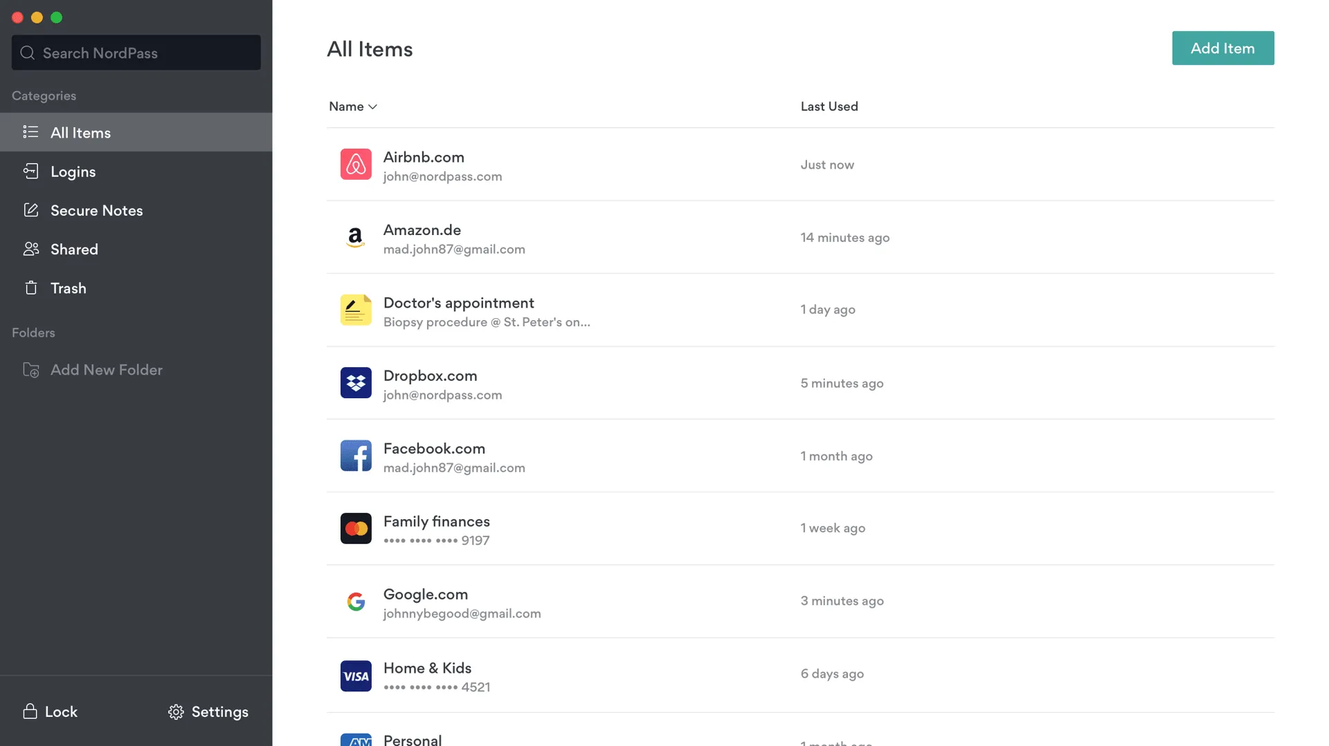Go to Logins category
The image size is (1329, 746).
point(73,171)
